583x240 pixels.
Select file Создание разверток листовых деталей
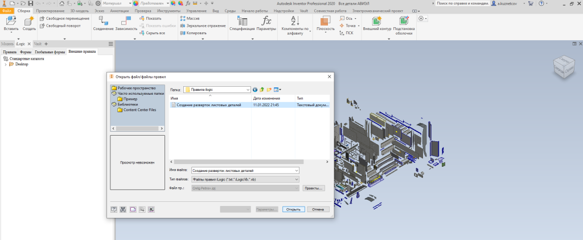point(208,105)
